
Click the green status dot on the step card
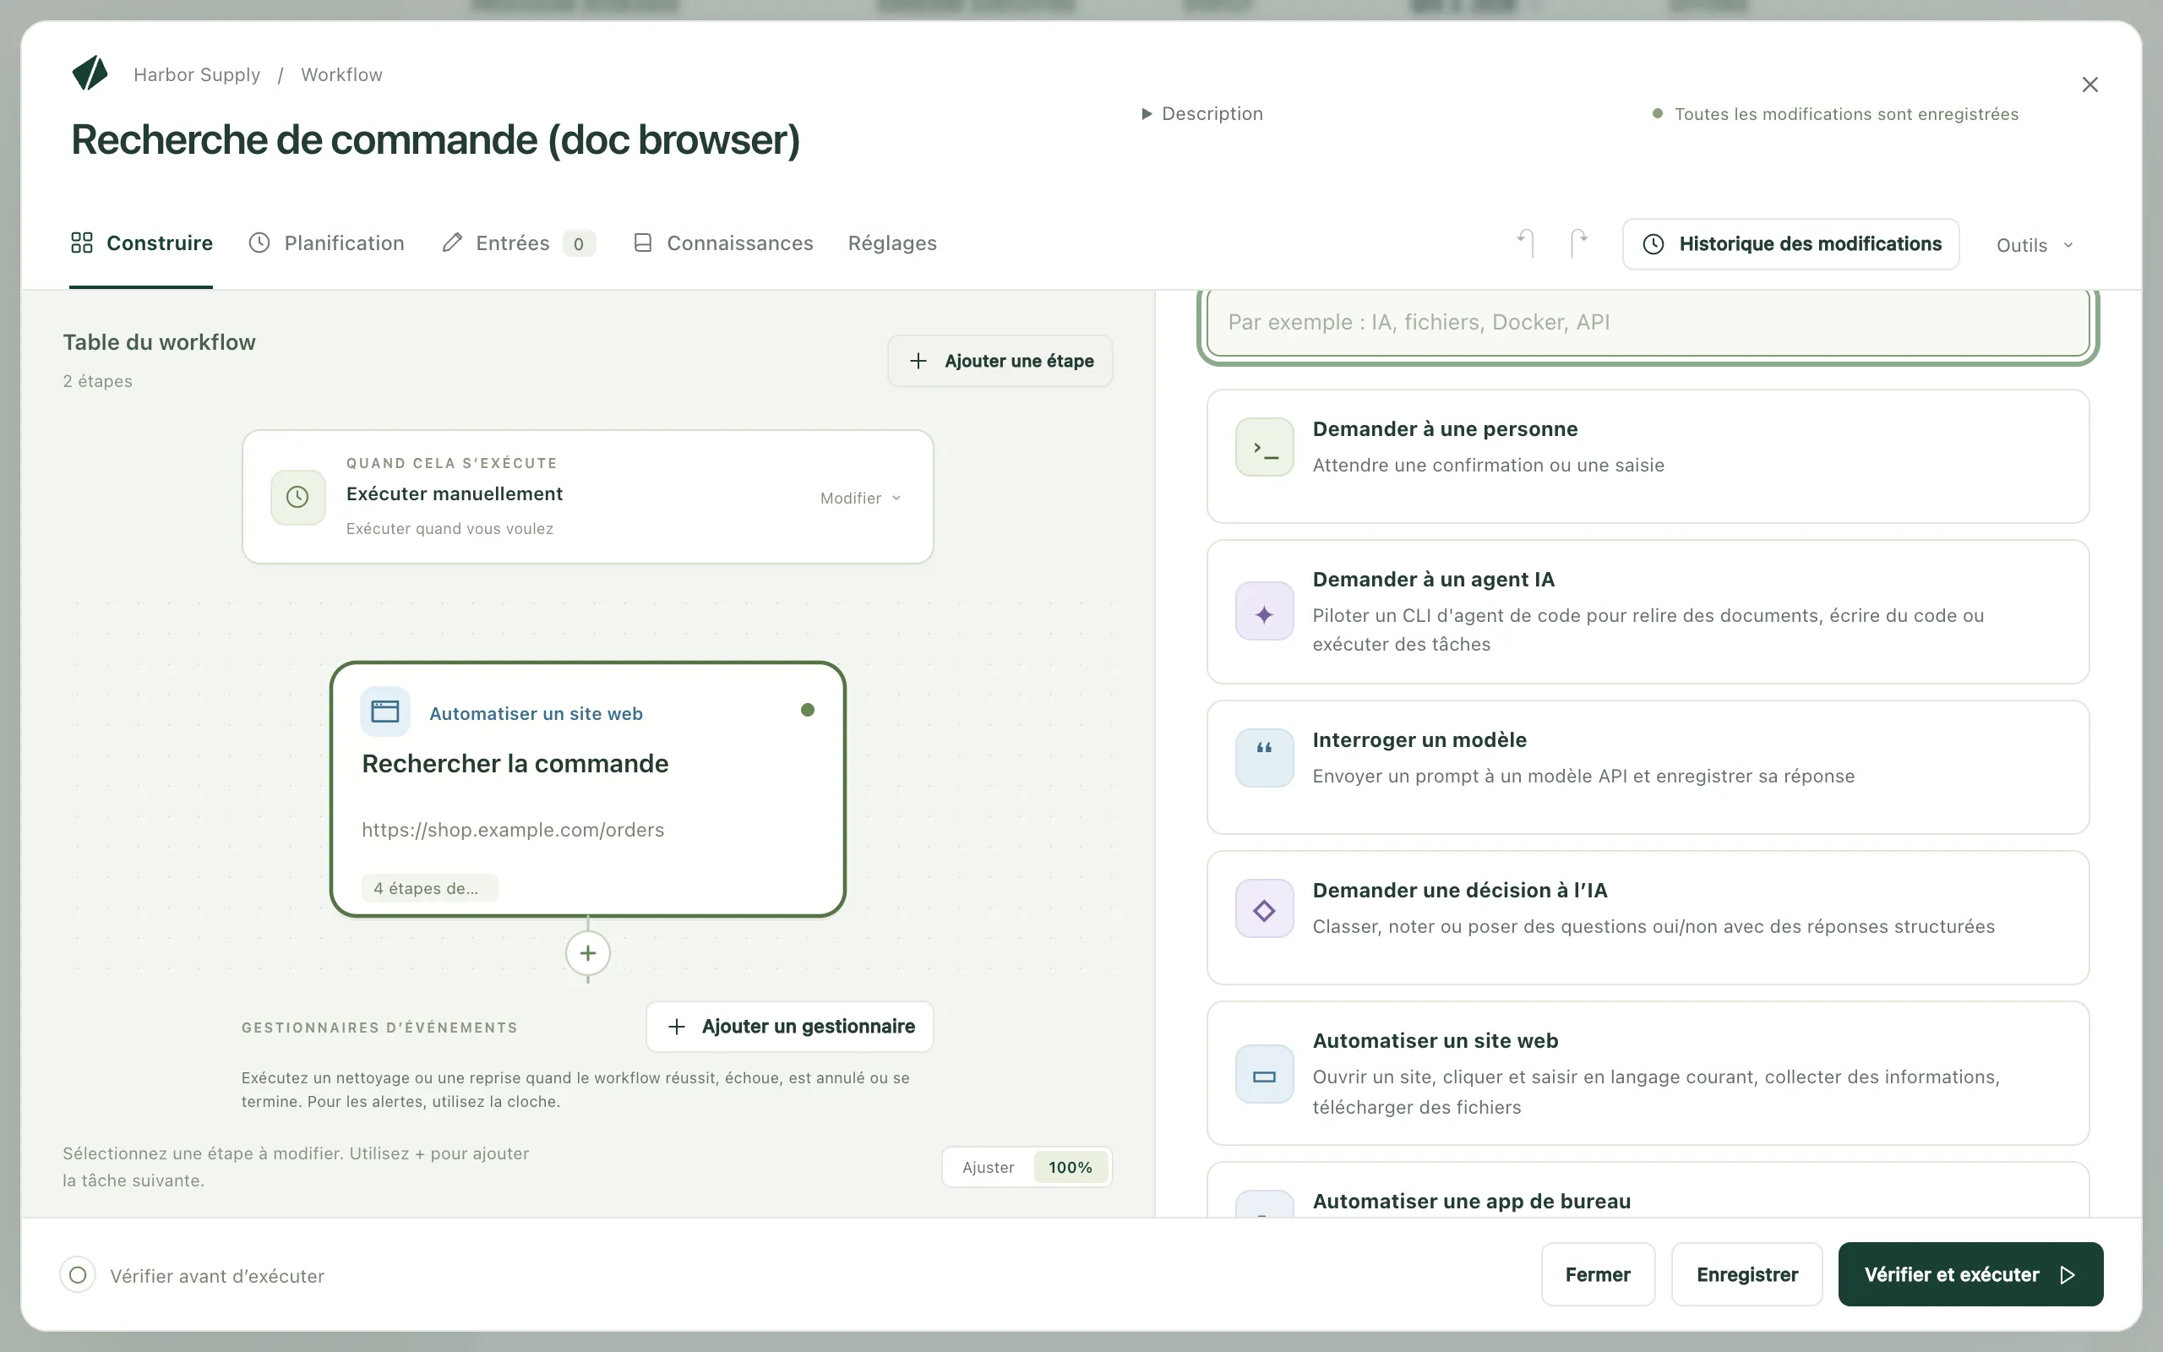808,710
